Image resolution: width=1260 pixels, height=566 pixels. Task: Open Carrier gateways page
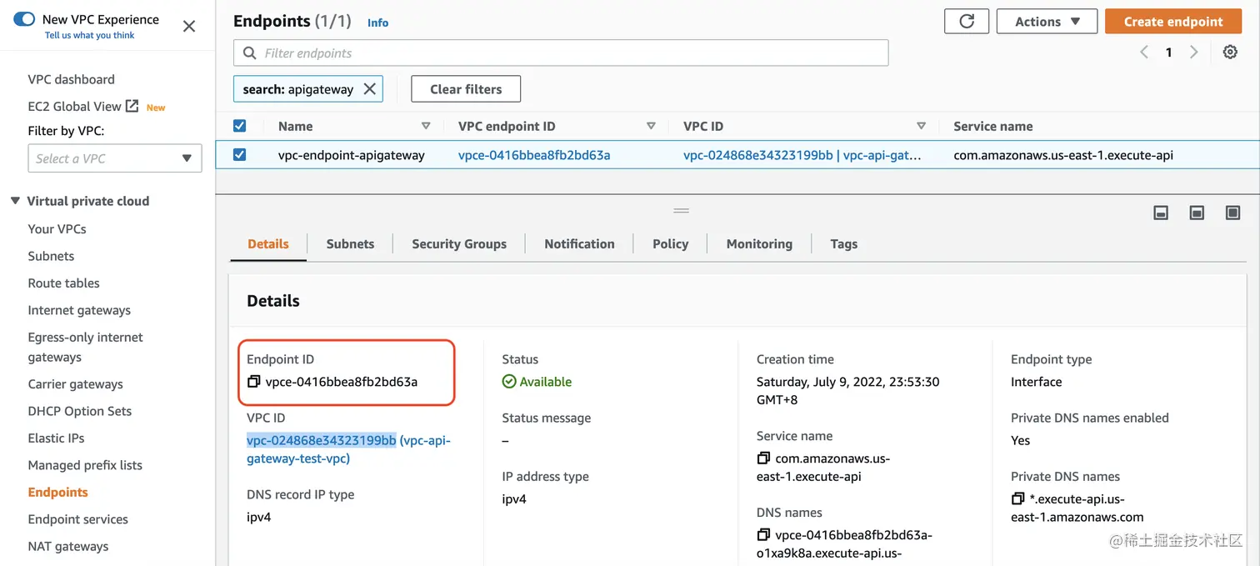(x=75, y=383)
